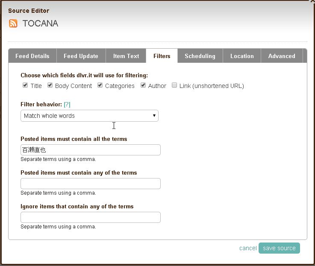Open the Filter behavior help link [?]

coord(67,104)
